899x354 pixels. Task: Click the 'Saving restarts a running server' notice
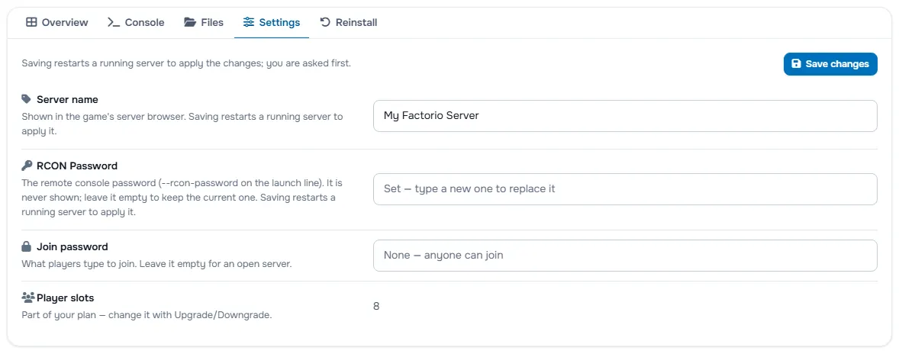(x=186, y=63)
